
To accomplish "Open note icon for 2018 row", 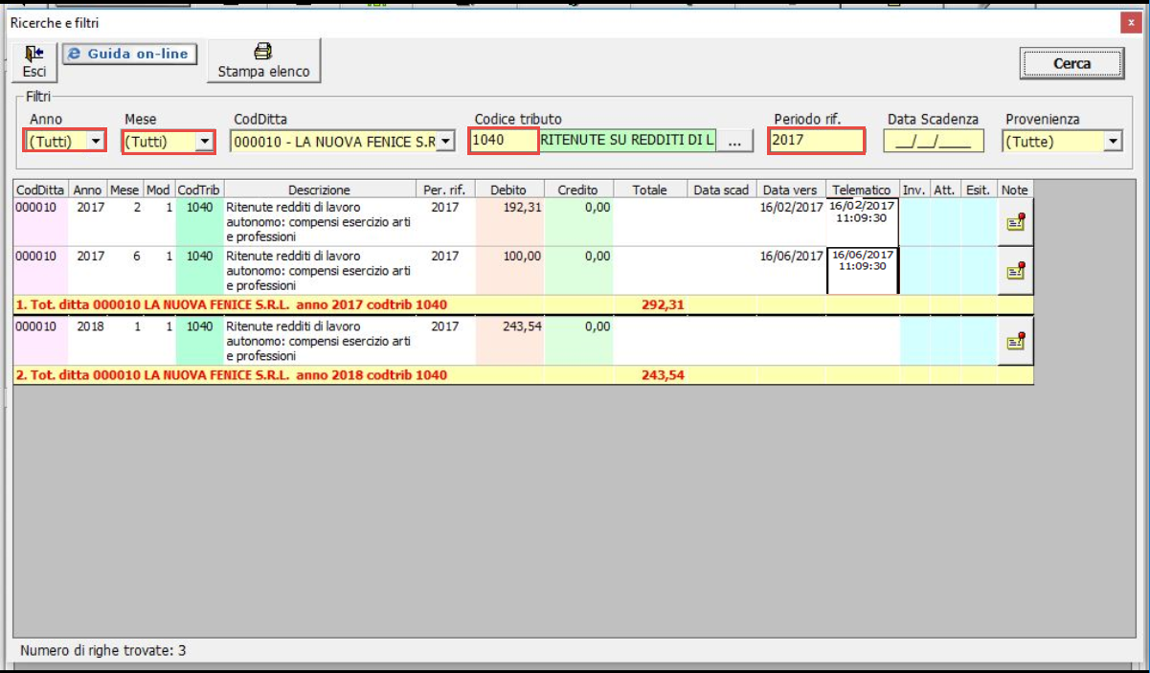I will tap(1015, 341).
